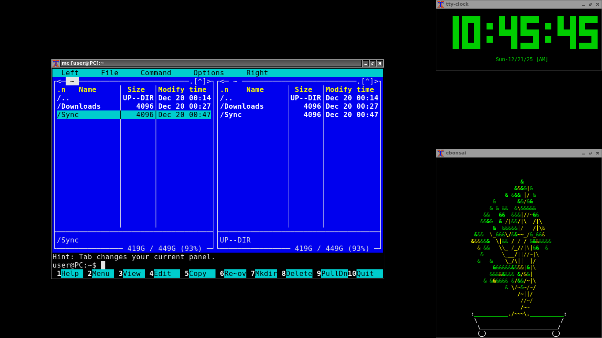Click the mc window's title bar app icon
Screen dimensions: 602x338
(56, 63)
